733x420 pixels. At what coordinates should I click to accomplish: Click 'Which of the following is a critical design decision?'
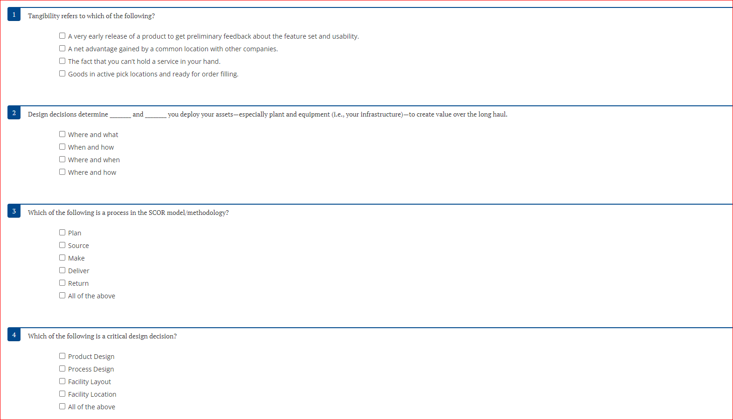pyautogui.click(x=102, y=336)
